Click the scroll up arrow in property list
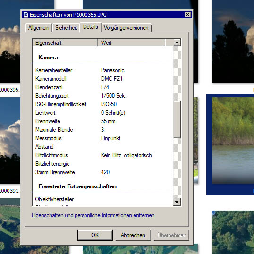 click(177, 42)
